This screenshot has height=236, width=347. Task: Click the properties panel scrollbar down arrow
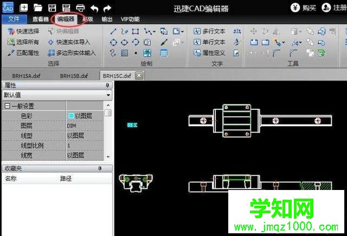pyautogui.click(x=108, y=156)
